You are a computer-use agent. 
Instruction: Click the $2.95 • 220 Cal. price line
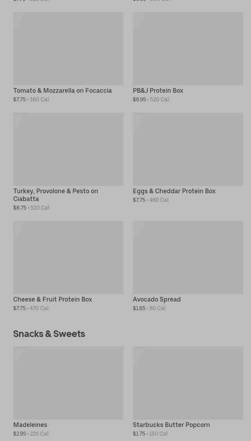point(32,434)
